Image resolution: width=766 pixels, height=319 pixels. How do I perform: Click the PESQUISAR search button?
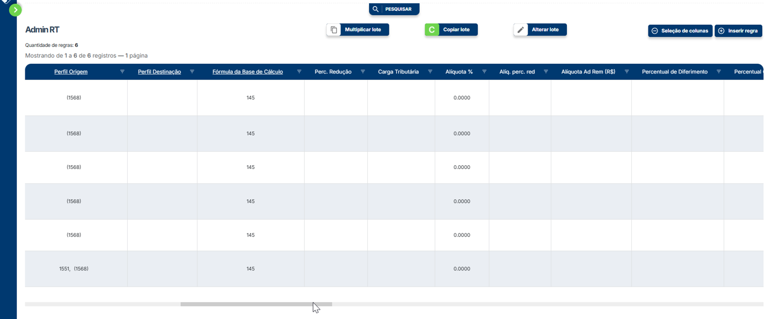click(x=394, y=9)
